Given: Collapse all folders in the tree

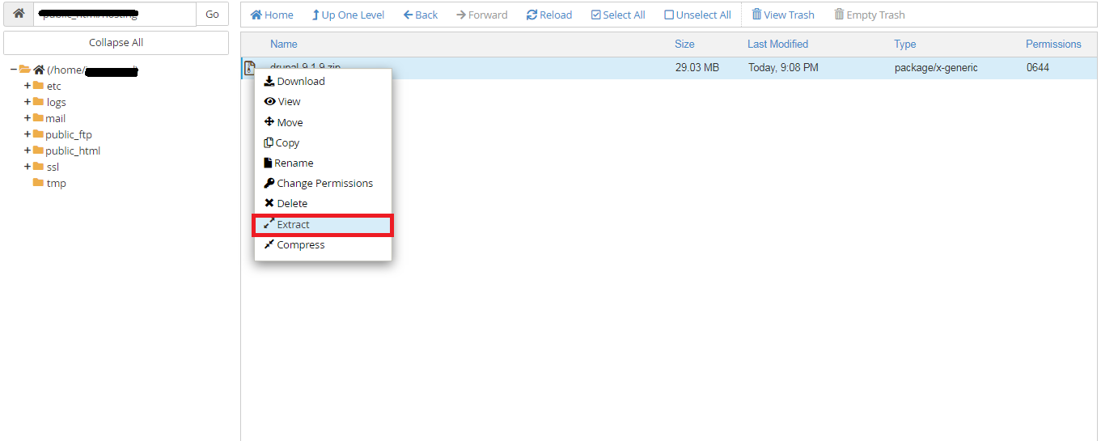Looking at the screenshot, I should 116,43.
